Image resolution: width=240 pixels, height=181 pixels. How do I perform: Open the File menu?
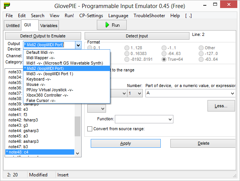tap(9, 16)
